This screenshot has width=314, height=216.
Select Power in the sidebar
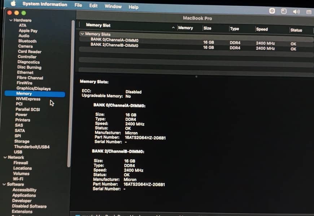(21, 115)
